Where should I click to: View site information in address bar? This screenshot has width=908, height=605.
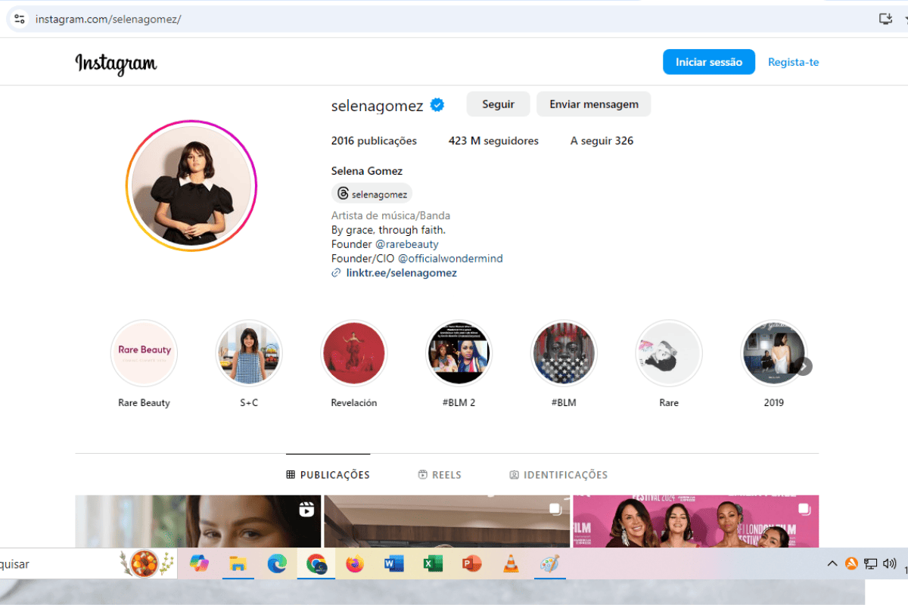(20, 19)
